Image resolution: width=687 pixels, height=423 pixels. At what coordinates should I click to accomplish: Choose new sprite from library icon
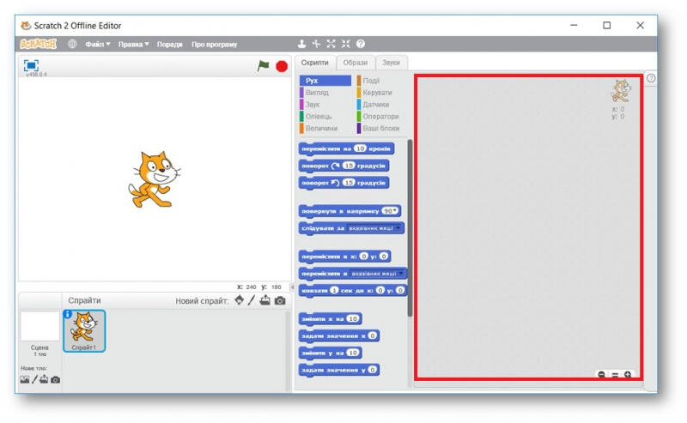(240, 300)
